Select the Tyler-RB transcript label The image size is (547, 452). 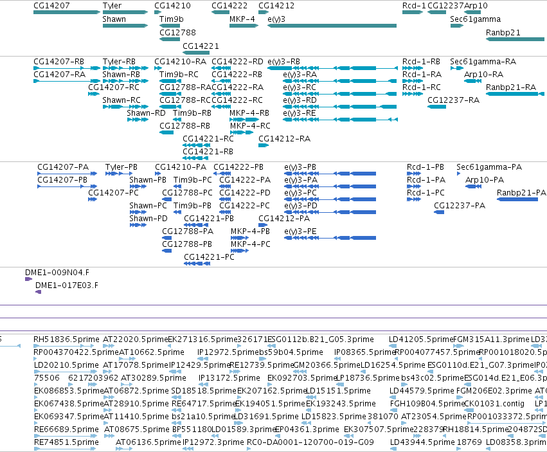pos(119,62)
